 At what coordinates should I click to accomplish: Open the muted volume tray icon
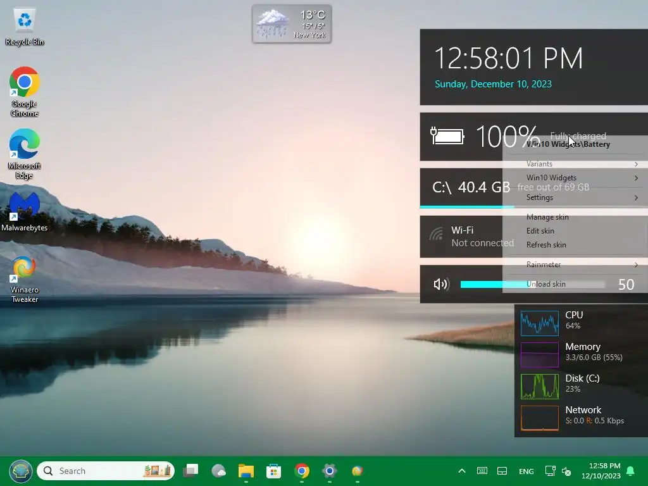coord(566,471)
